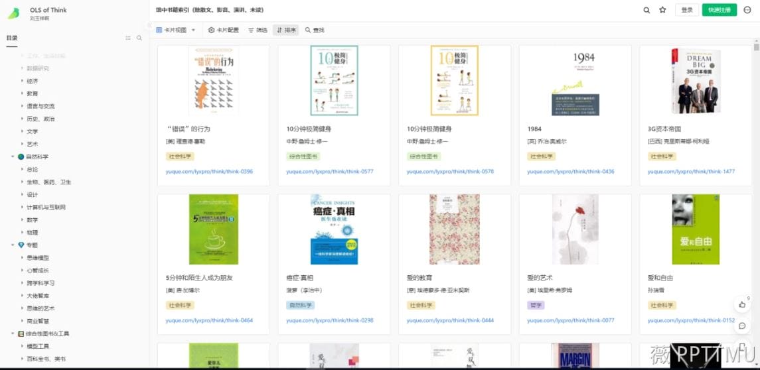Click the 查找 find button
760x370 pixels.
pos(315,30)
